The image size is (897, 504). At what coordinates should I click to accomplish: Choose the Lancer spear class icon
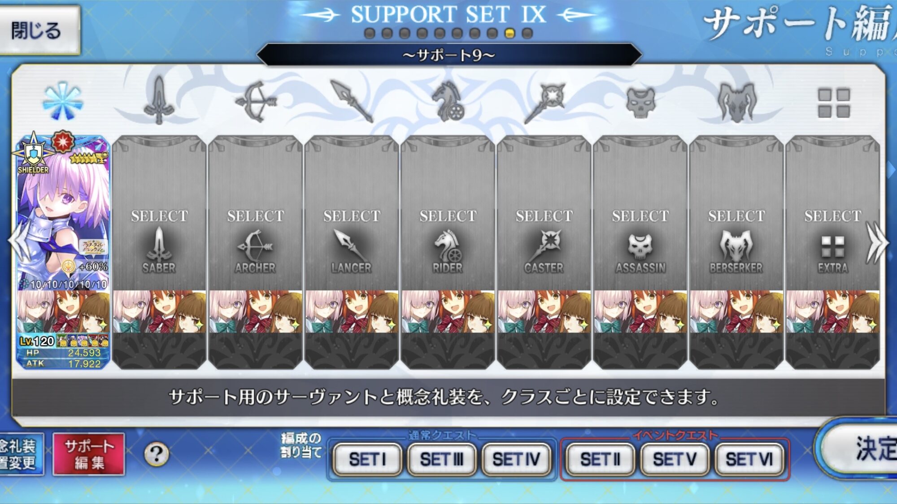(351, 101)
